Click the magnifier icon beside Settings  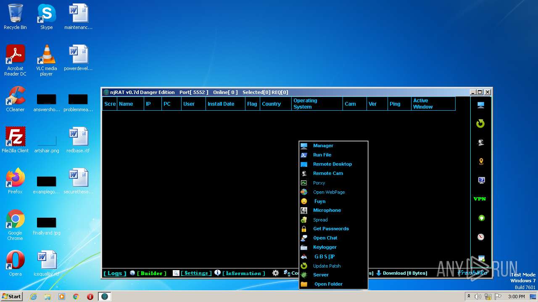point(176,273)
